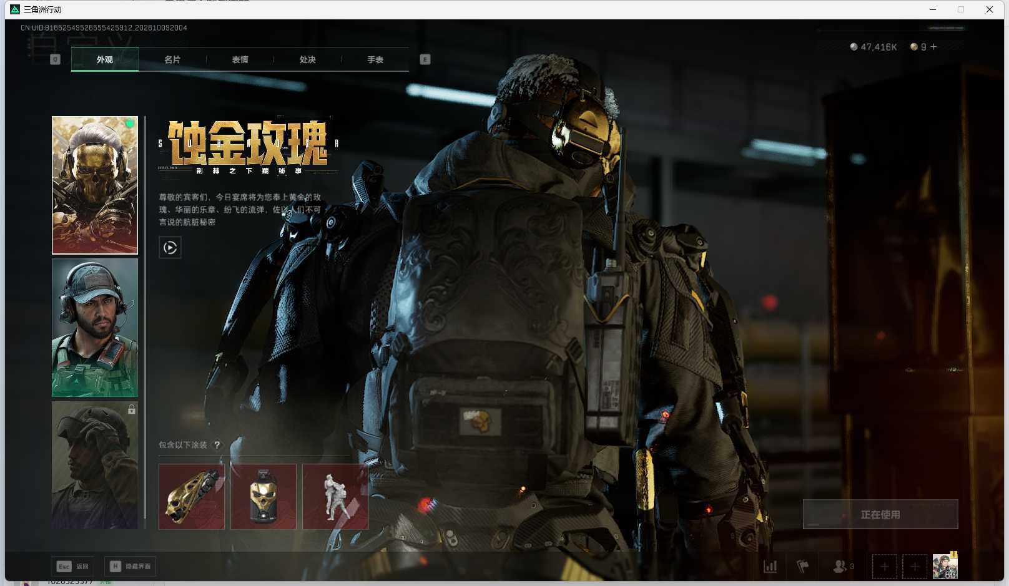Open the golden knuckle weapon item
This screenshot has height=586, width=1009.
(x=192, y=497)
